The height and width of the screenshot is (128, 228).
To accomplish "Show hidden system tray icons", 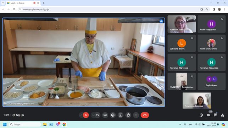I will [180, 124].
